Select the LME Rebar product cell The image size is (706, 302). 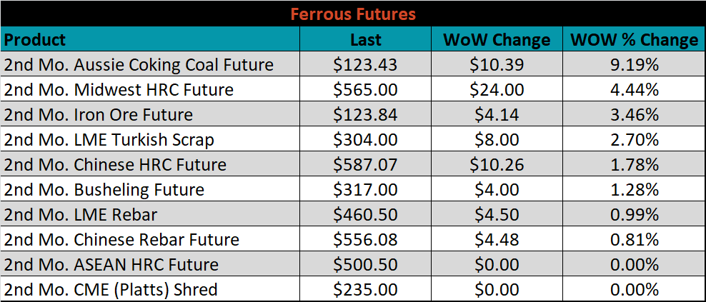pos(150,214)
